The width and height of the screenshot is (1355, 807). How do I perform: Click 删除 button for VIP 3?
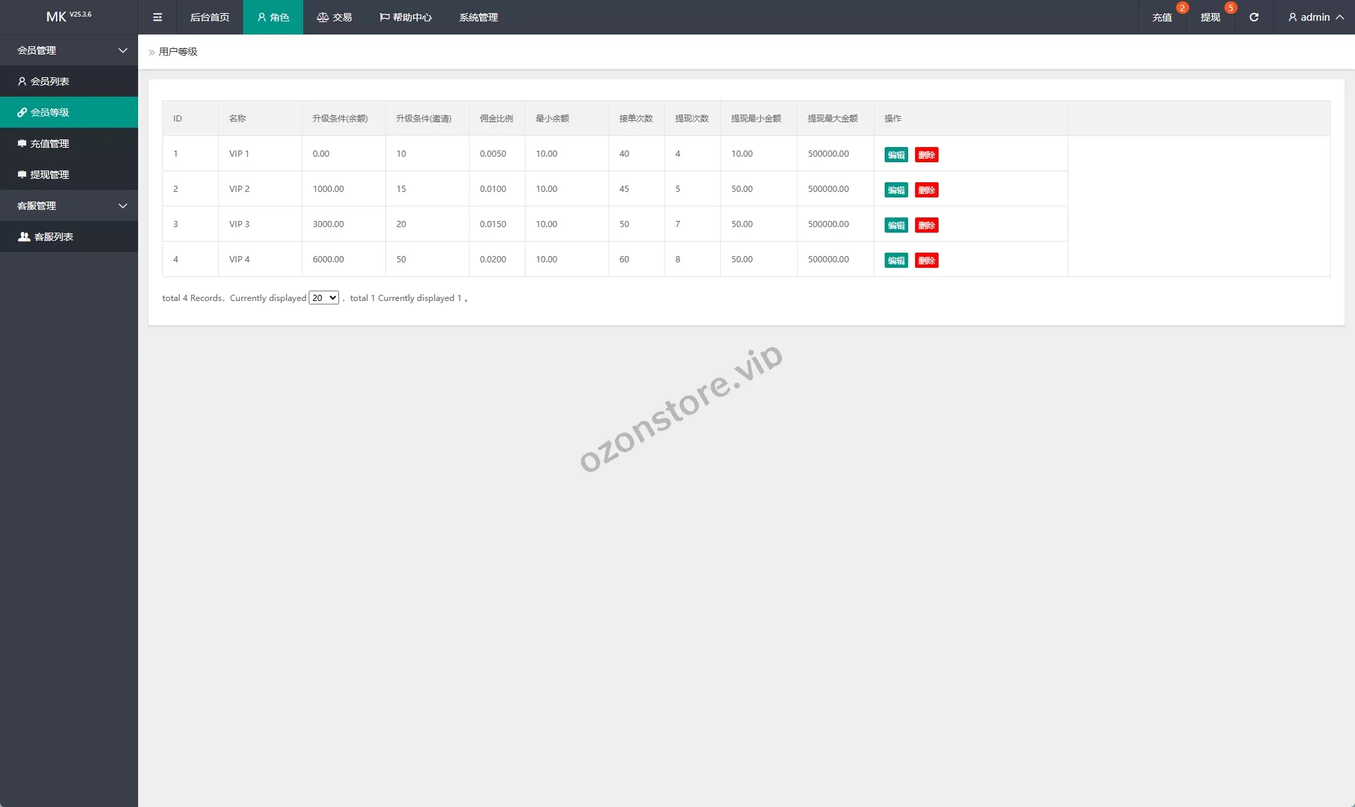coord(926,225)
